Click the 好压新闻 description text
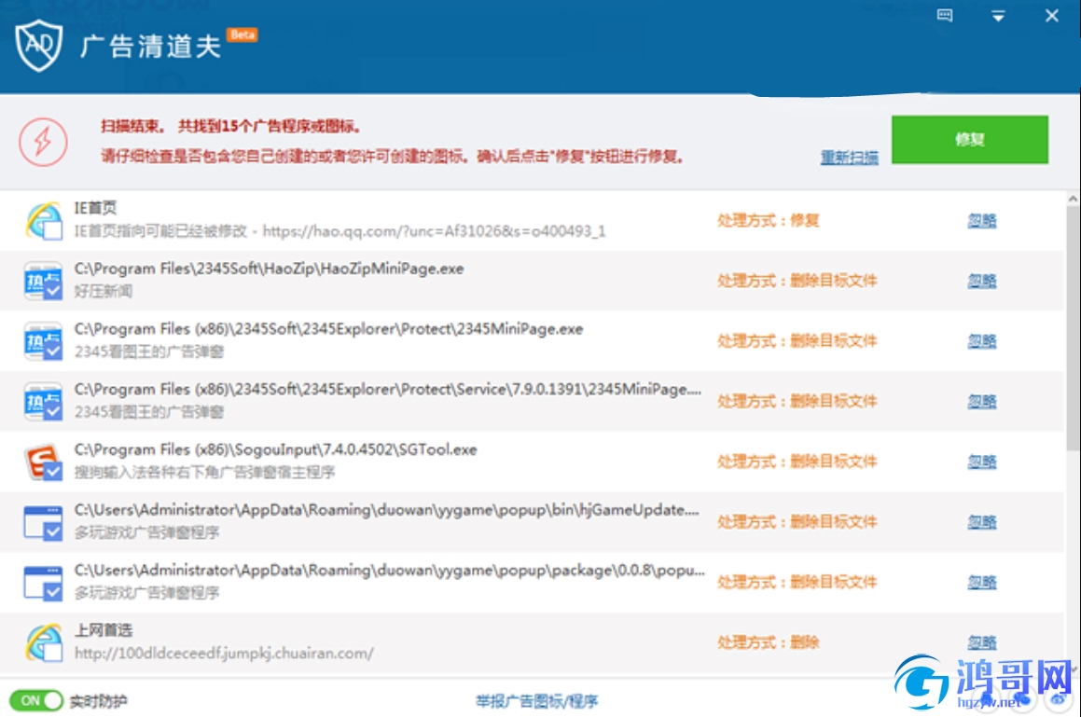1081x717 pixels. tap(103, 291)
